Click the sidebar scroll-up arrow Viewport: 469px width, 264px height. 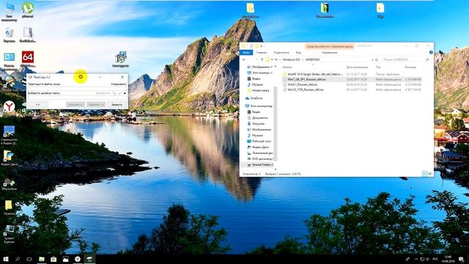pos(276,67)
